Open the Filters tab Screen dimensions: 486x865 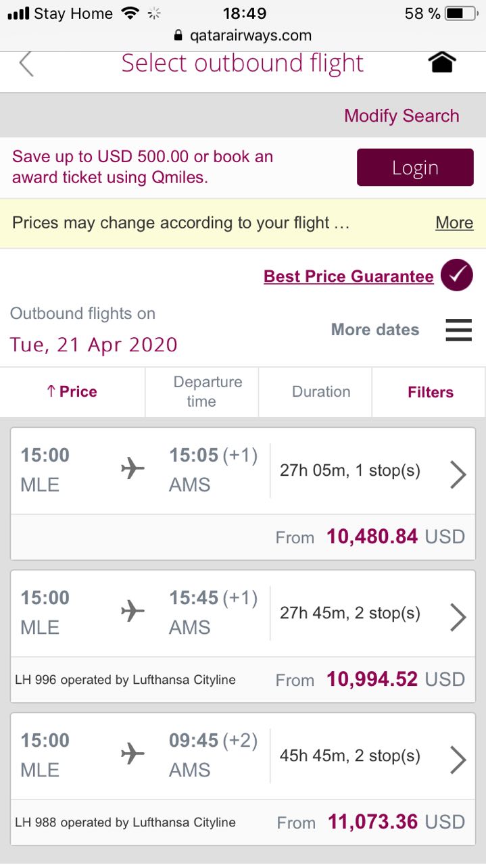point(430,392)
